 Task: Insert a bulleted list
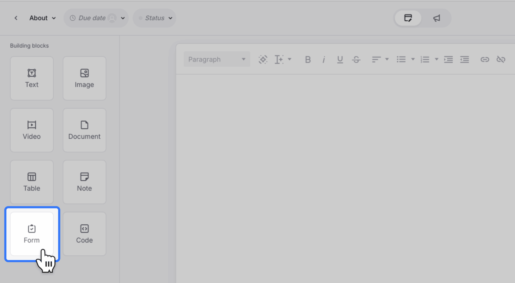pyautogui.click(x=401, y=59)
